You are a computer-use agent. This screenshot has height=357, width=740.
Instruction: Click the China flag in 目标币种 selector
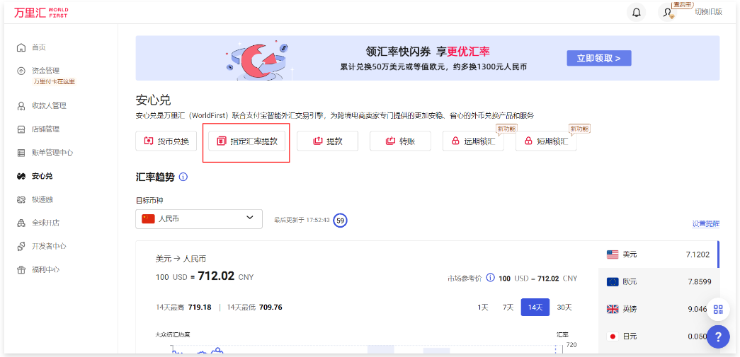(x=148, y=219)
